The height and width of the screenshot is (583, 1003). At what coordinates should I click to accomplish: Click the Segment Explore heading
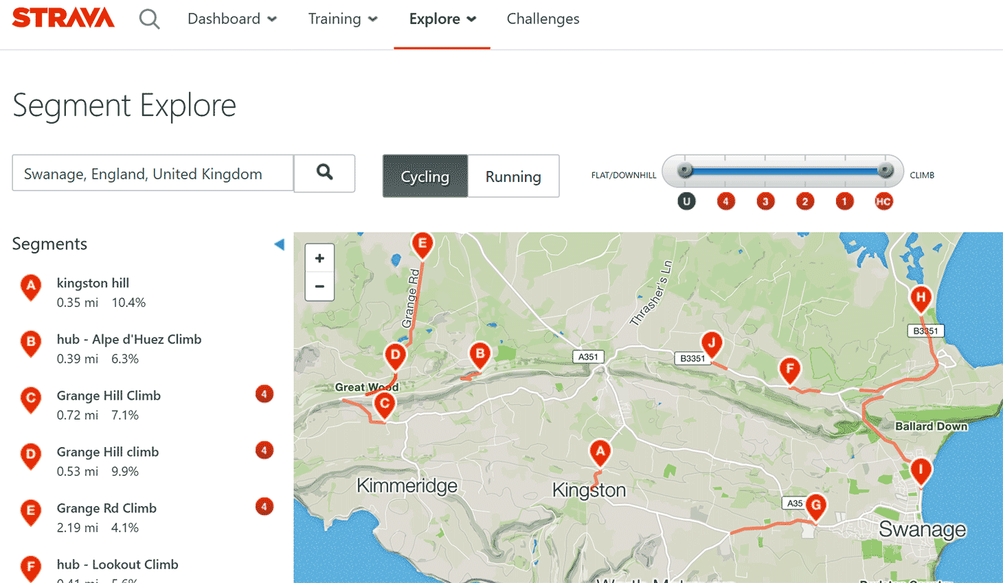pos(124,105)
